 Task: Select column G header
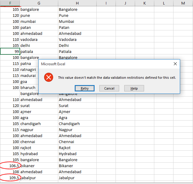(x=39, y=3)
